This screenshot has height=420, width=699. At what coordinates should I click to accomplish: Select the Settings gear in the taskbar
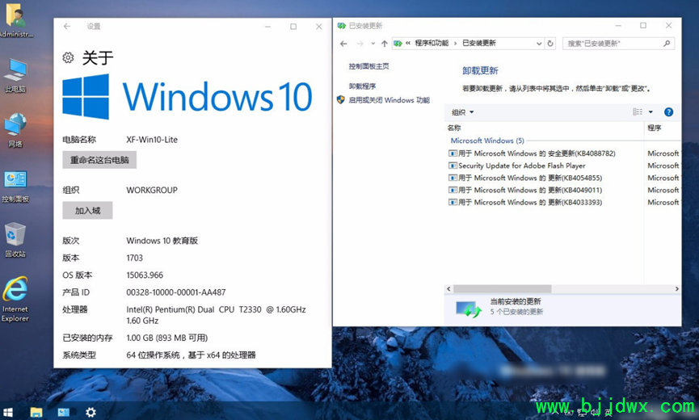pyautogui.click(x=91, y=413)
